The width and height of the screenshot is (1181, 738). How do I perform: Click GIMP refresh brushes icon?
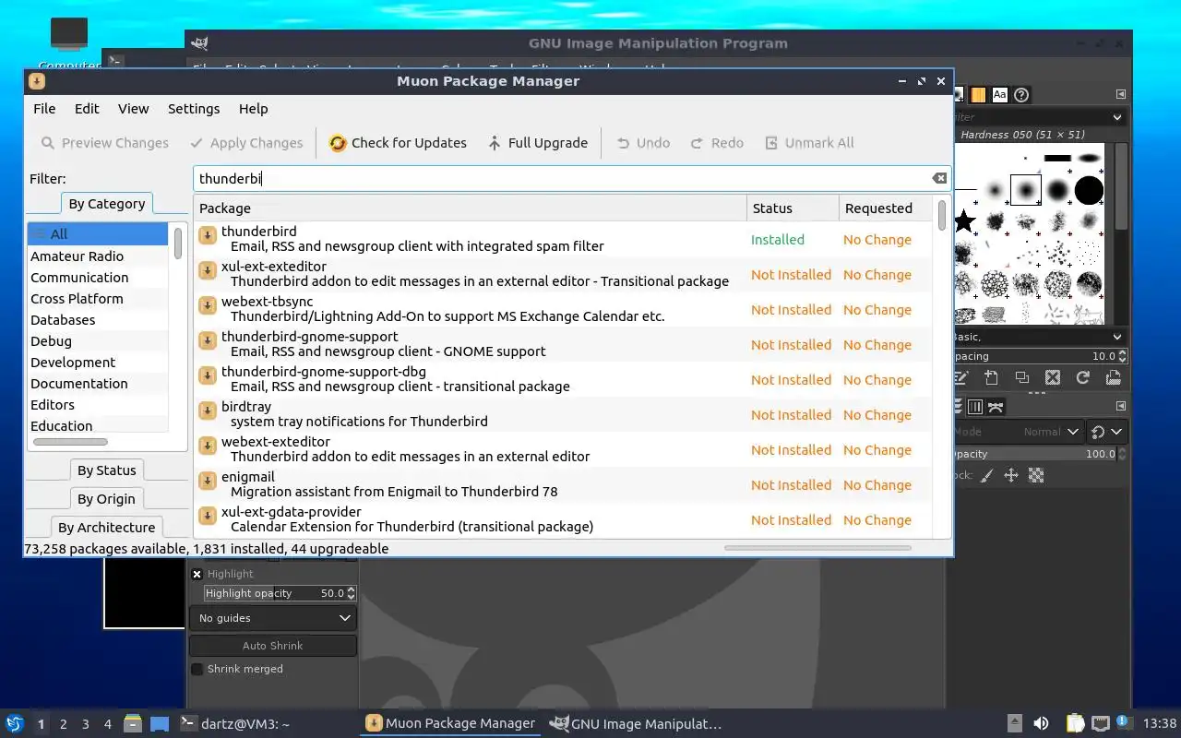(x=1083, y=377)
